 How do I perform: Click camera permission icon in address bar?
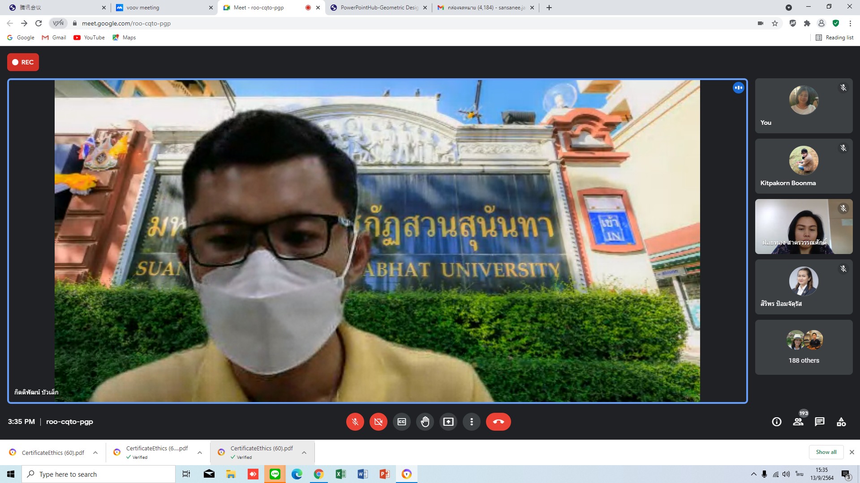761,23
